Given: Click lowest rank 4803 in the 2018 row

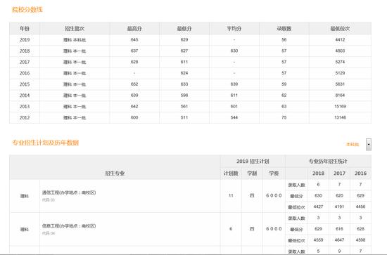Looking at the screenshot, I should click(x=340, y=51).
